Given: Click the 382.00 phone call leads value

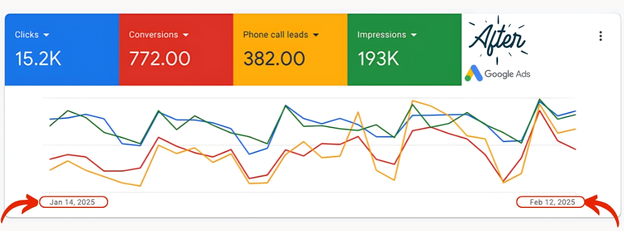Looking at the screenshot, I should (x=274, y=58).
